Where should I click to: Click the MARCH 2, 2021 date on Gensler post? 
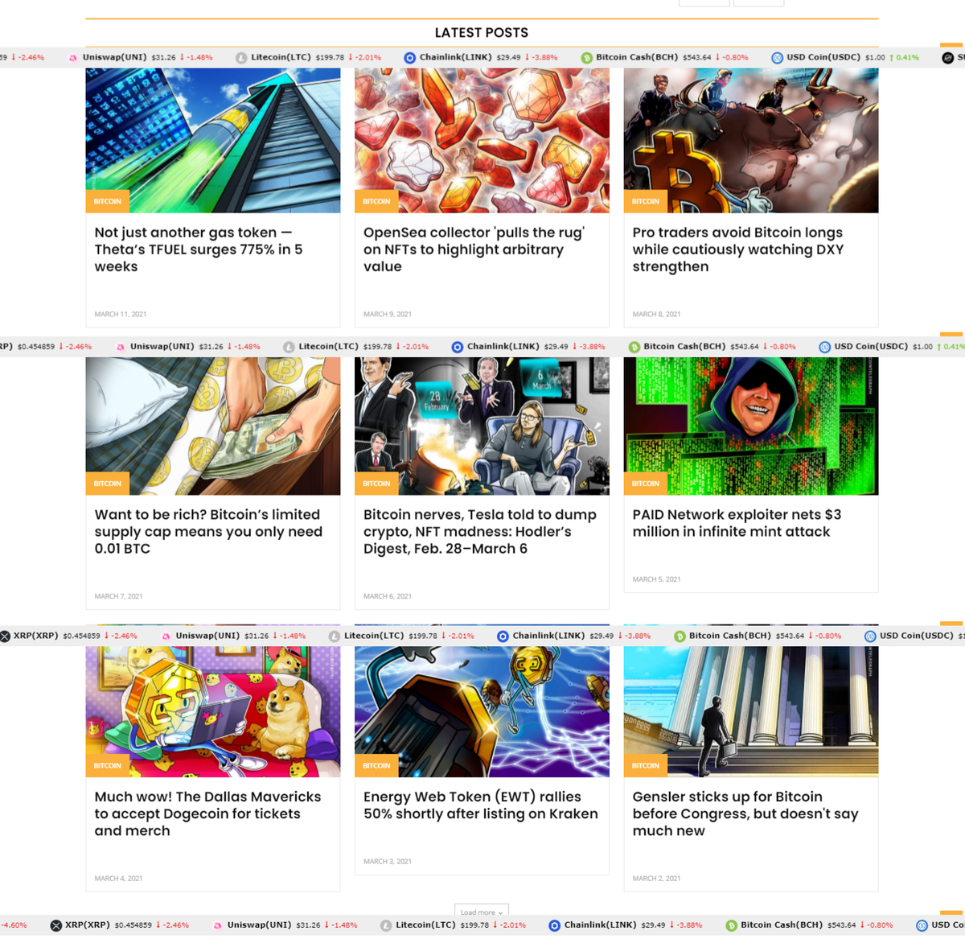(656, 878)
